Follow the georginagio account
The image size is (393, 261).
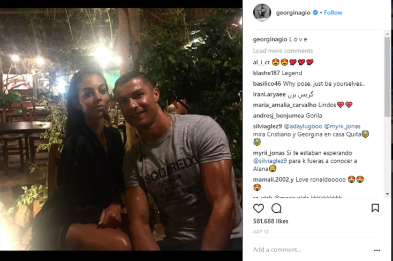point(333,12)
